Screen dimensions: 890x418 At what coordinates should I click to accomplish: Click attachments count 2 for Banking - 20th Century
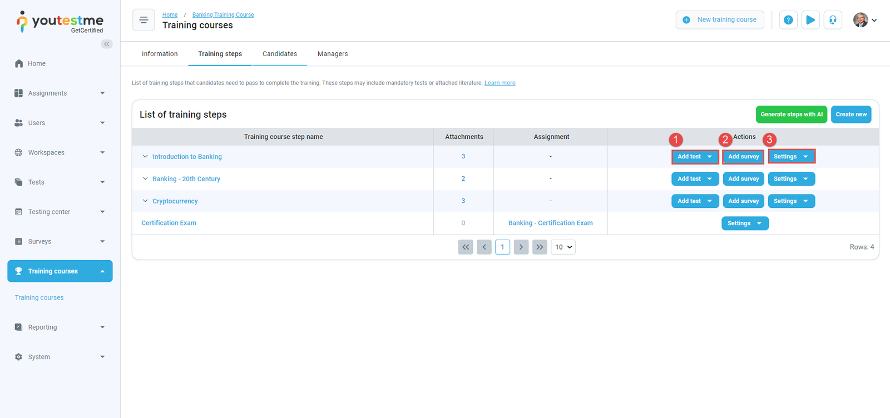463,178
